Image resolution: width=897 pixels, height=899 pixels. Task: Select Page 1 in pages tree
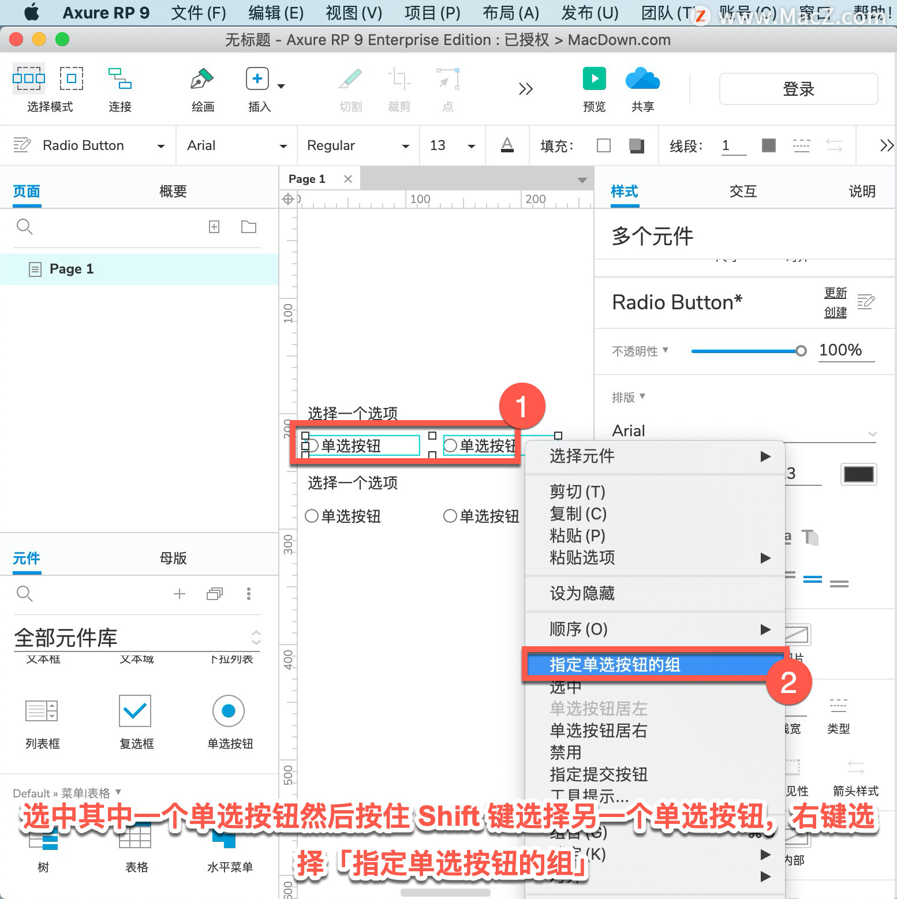pos(139,269)
